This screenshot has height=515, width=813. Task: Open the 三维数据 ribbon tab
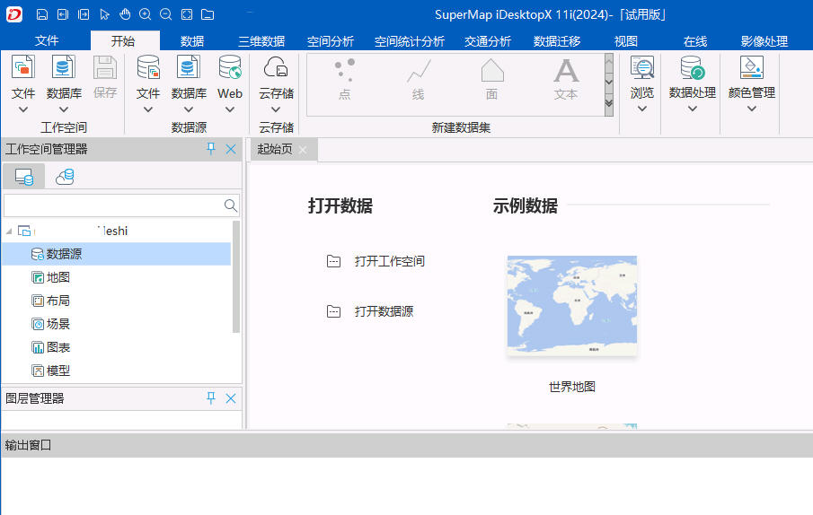[x=261, y=41]
